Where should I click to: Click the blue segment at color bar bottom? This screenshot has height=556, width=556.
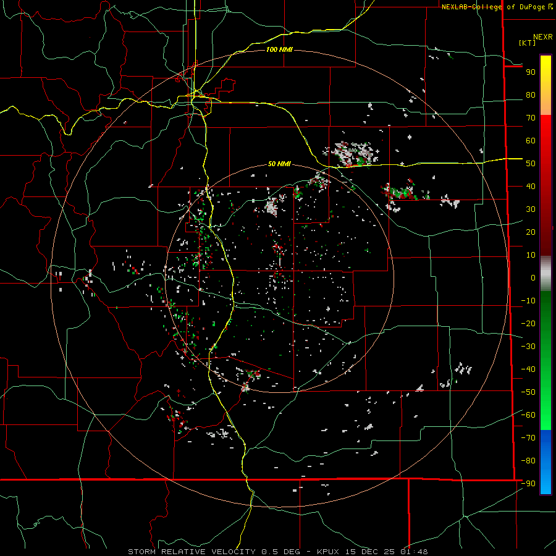coord(545,462)
